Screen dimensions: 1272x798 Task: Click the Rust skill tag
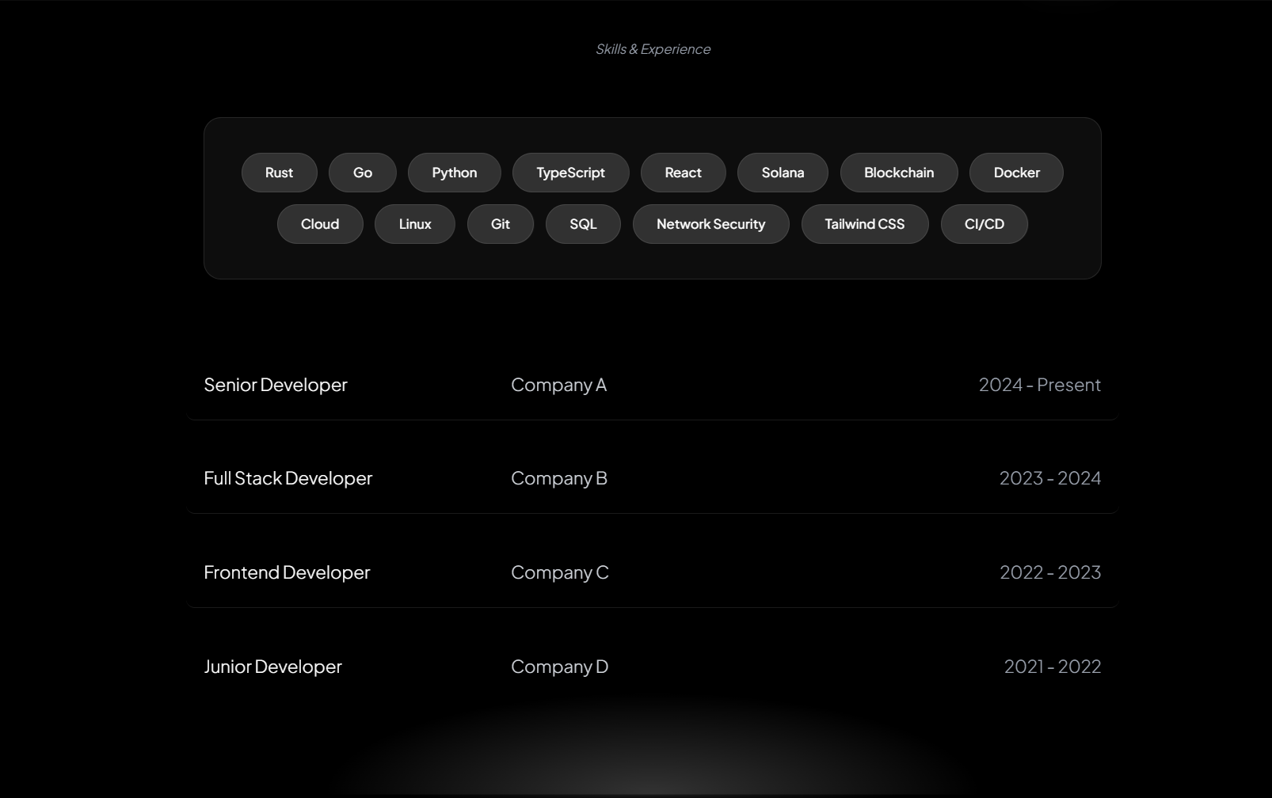[x=279, y=173]
